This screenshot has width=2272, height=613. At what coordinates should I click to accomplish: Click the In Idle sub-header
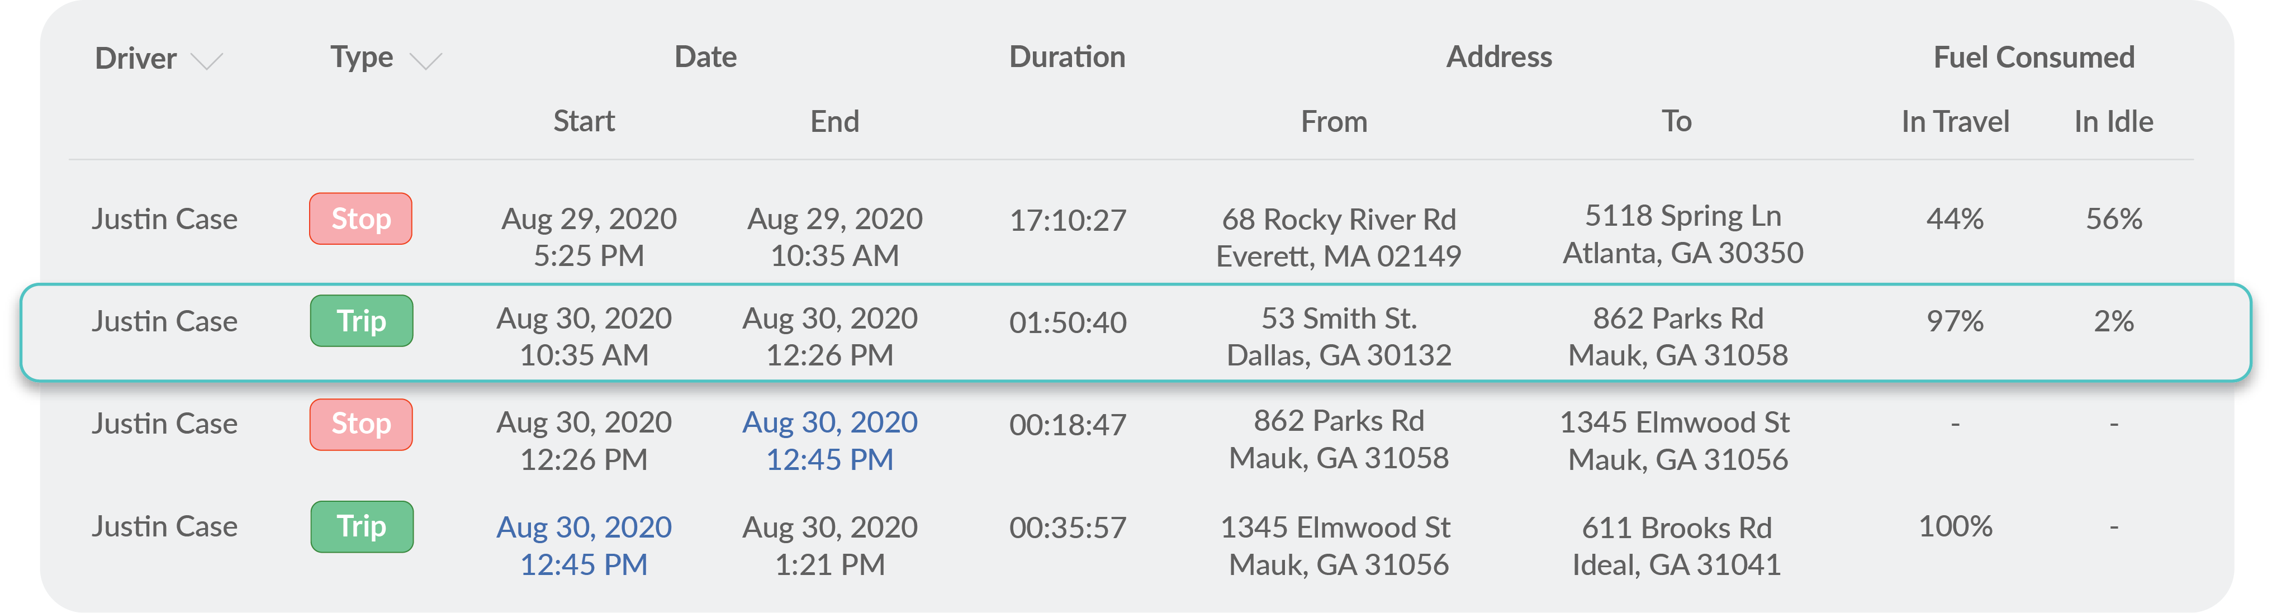coord(2113,122)
